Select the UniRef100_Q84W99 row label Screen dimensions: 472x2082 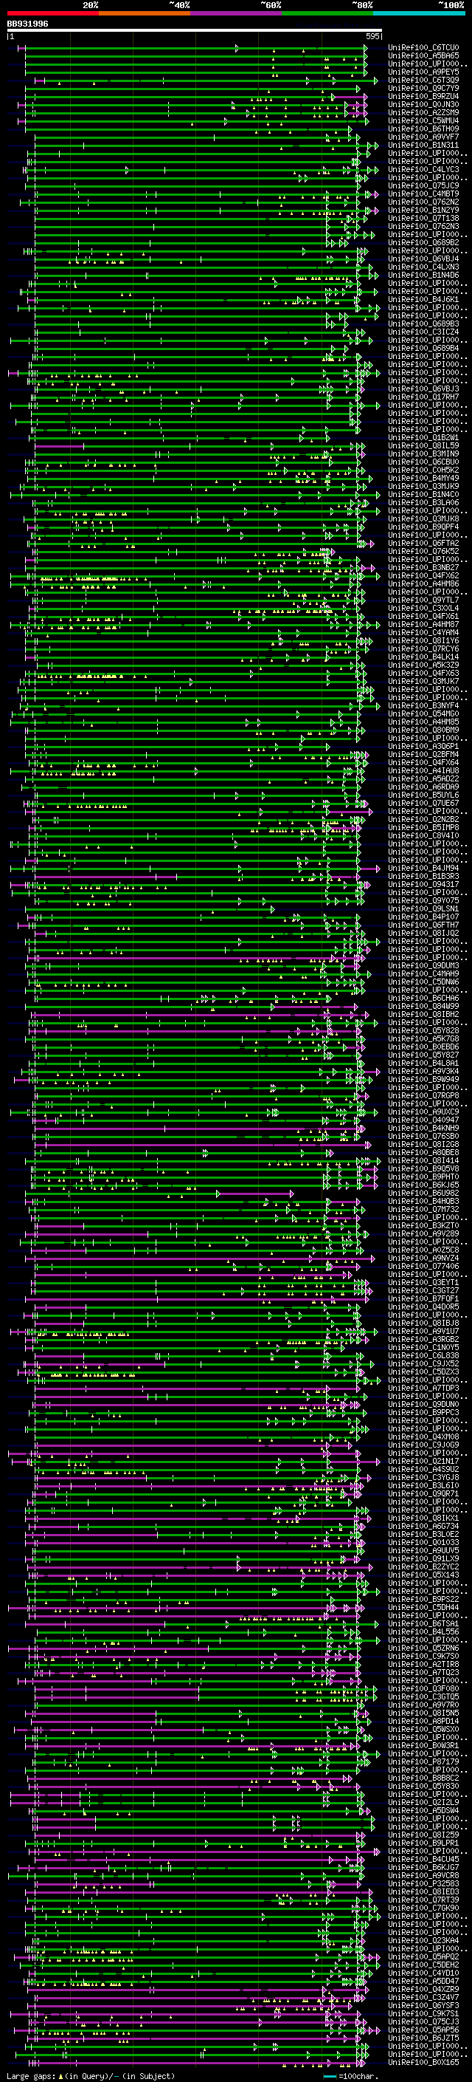[x=423, y=1006]
